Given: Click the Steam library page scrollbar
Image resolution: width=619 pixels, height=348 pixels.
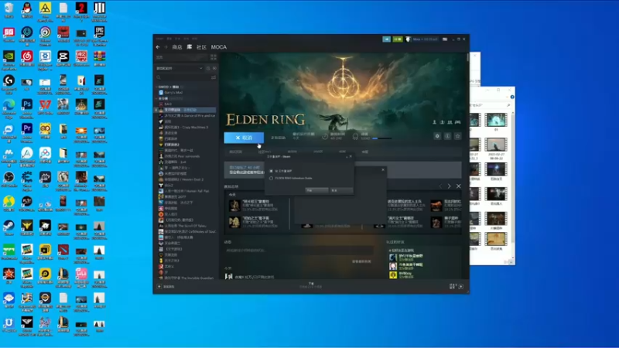Looking at the screenshot, I should coord(468,58).
